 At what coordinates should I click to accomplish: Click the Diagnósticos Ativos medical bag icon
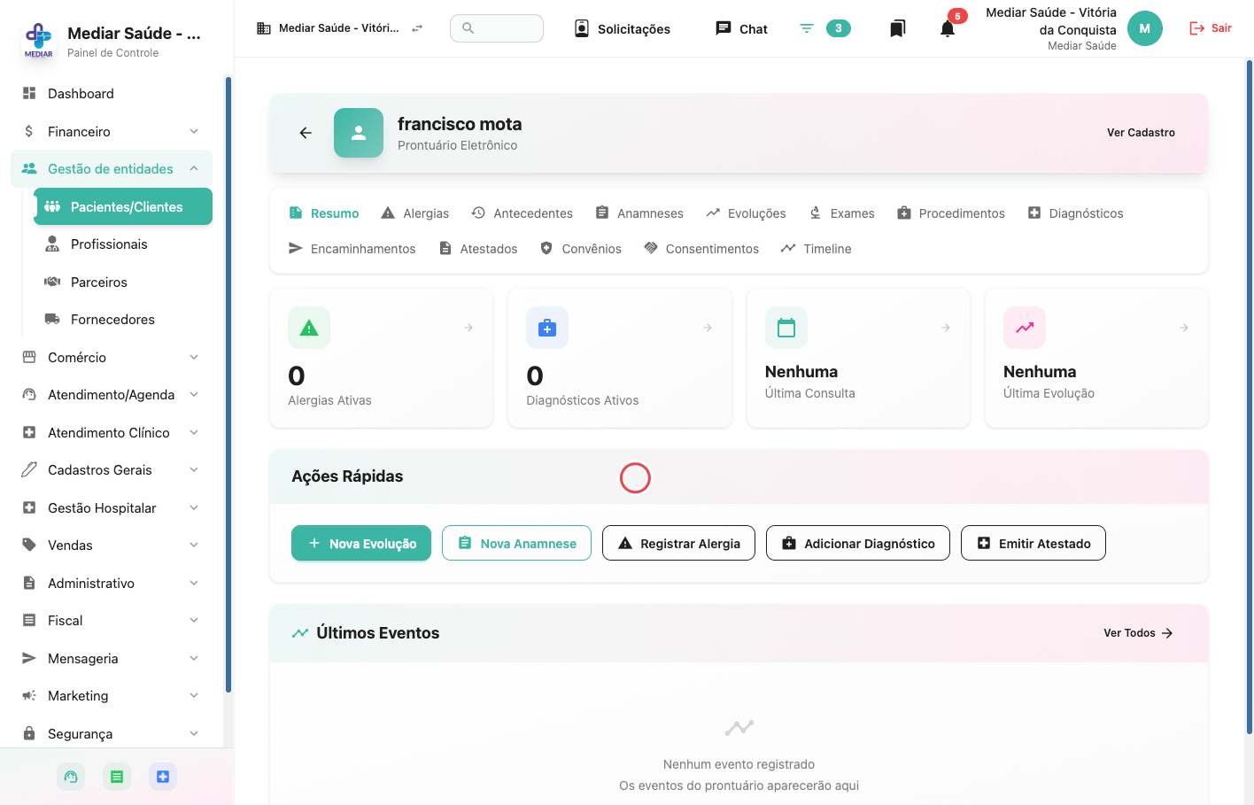coord(547,328)
